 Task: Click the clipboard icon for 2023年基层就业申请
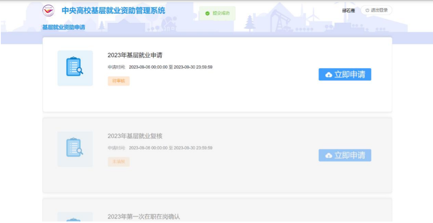(x=75, y=68)
